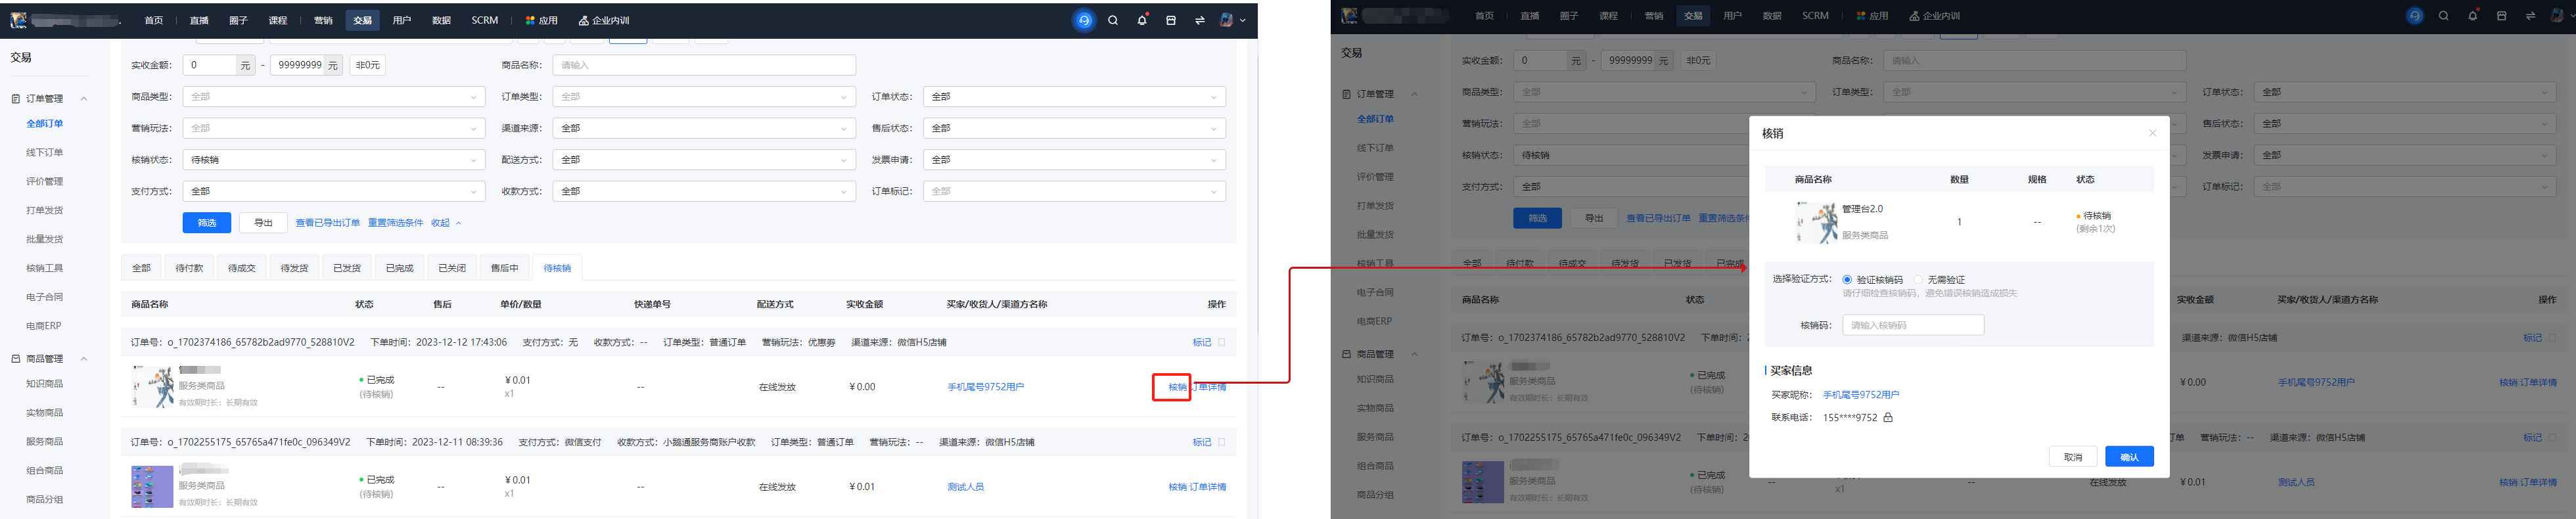Open 营销 menu in left screenshot navbar
The width and height of the screenshot is (2576, 519).
click(x=323, y=20)
